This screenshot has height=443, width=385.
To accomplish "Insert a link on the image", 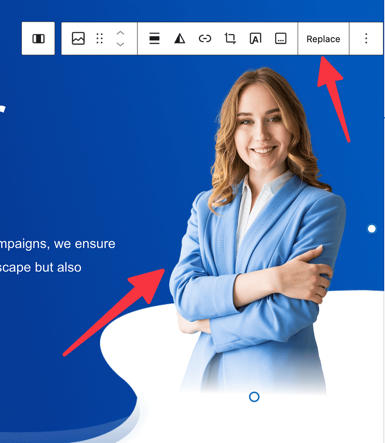I will tap(205, 39).
